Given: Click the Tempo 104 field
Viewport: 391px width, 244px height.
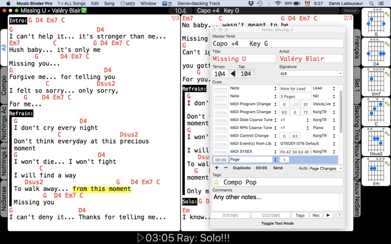Looking at the screenshot, I should (220, 74).
